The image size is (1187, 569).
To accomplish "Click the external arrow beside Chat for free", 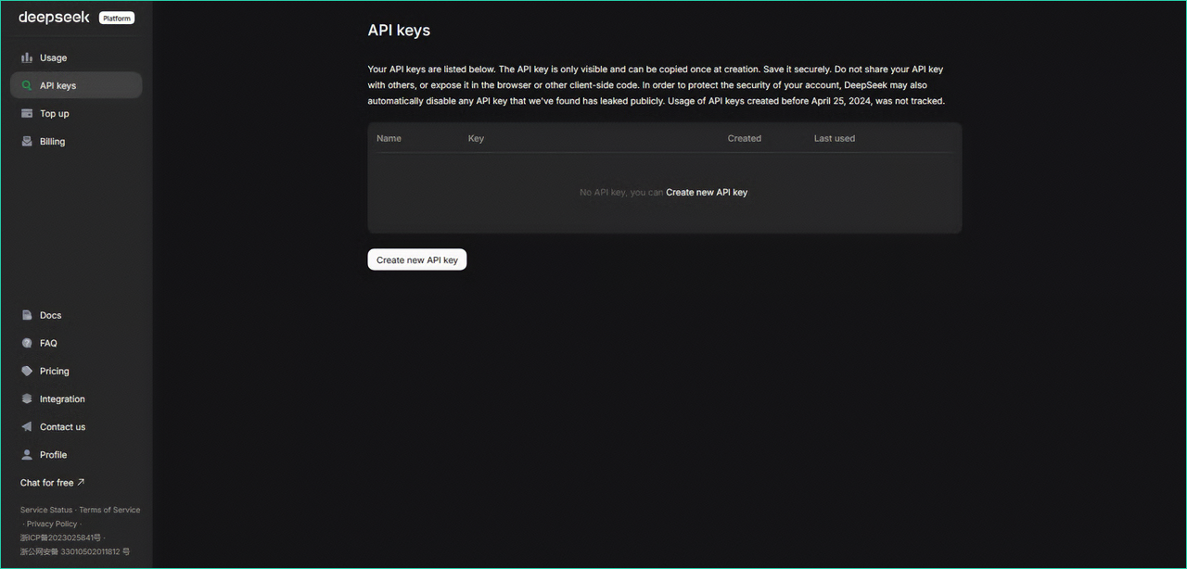I will click(81, 482).
